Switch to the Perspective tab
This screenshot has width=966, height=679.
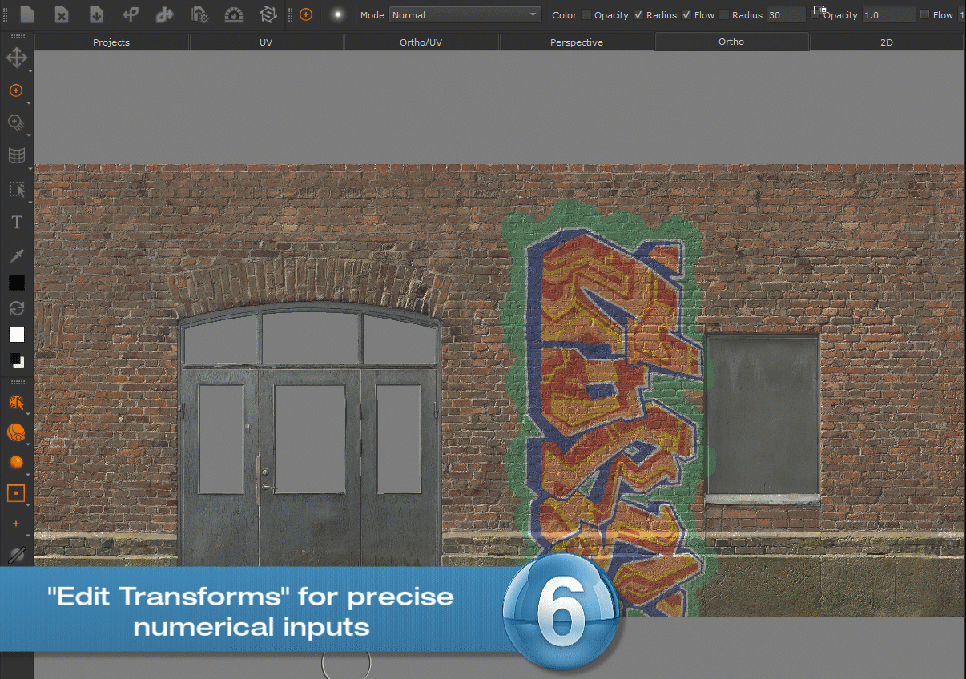coord(576,42)
